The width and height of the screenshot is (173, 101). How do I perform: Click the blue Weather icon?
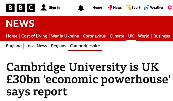(147, 7)
